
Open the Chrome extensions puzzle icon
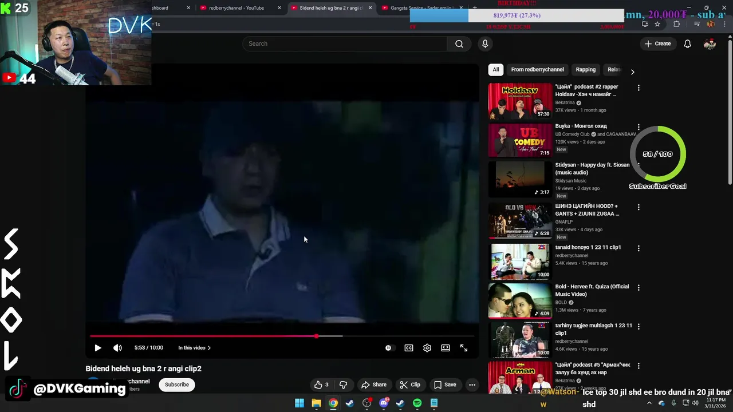click(676, 24)
